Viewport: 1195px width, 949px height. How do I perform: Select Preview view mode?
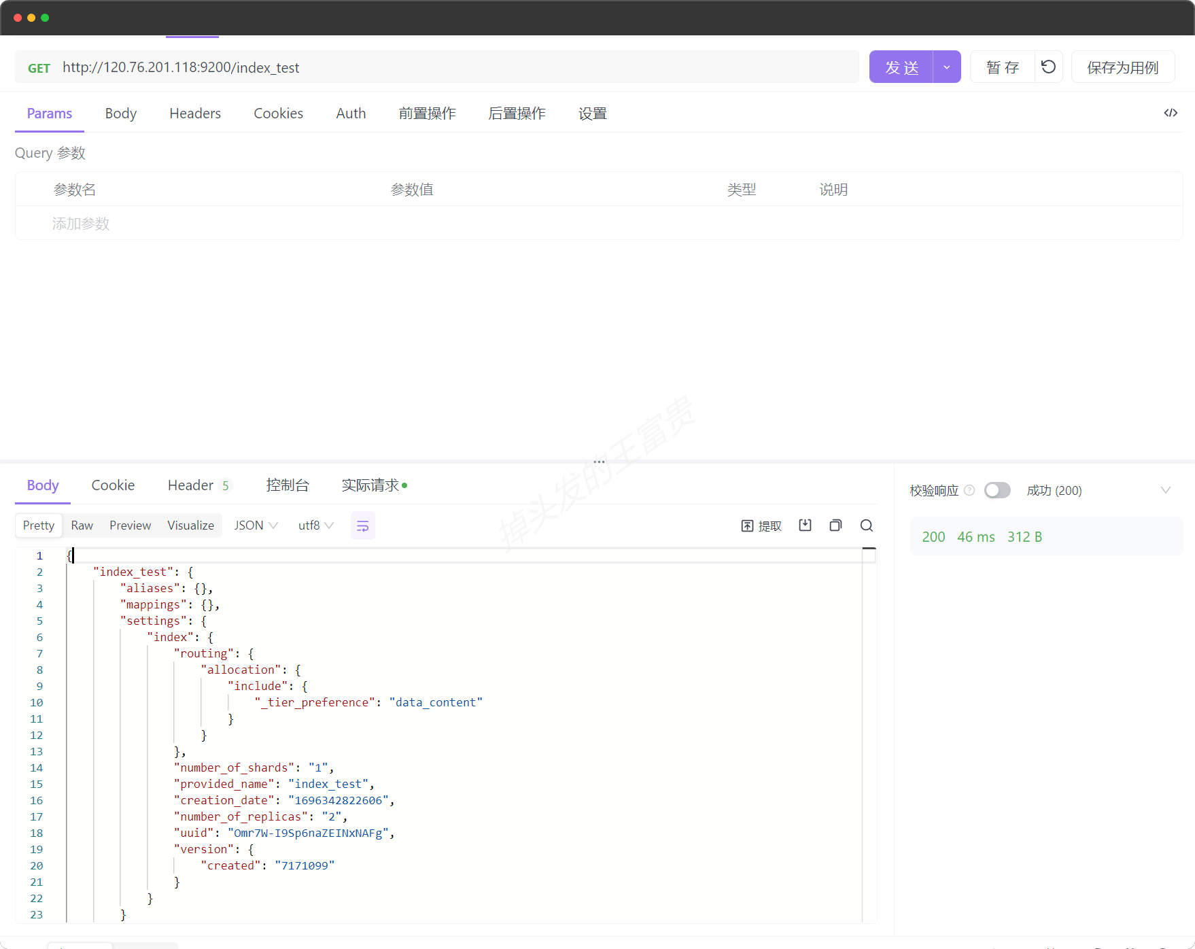(131, 525)
